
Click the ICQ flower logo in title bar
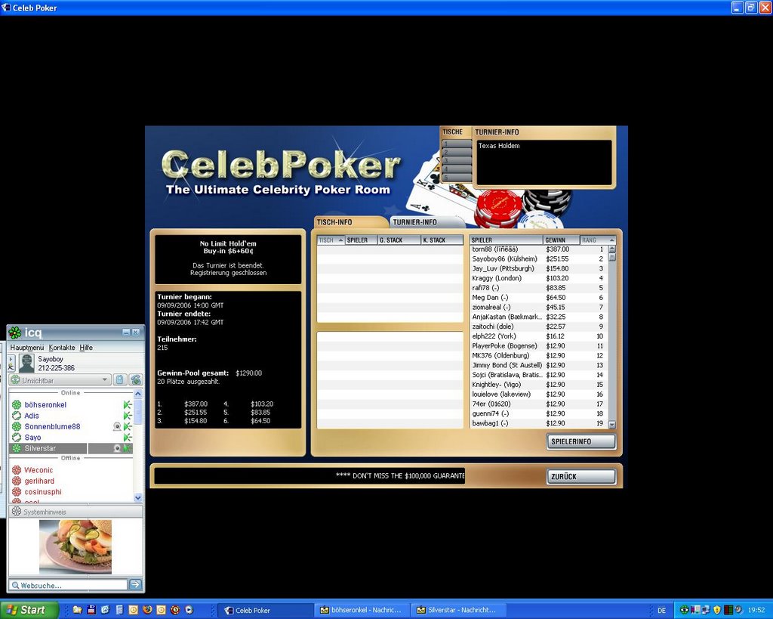15,333
